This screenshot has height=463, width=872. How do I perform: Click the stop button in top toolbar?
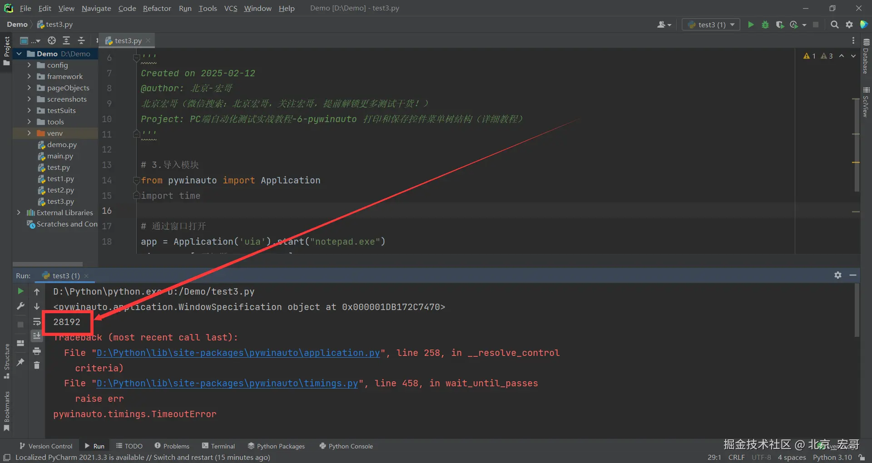tap(816, 25)
